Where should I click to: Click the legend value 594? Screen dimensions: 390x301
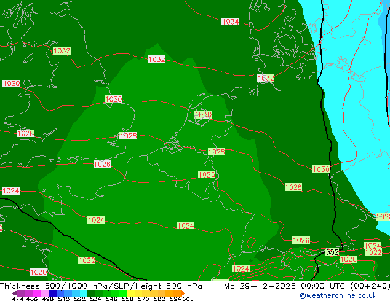[x=175, y=299]
